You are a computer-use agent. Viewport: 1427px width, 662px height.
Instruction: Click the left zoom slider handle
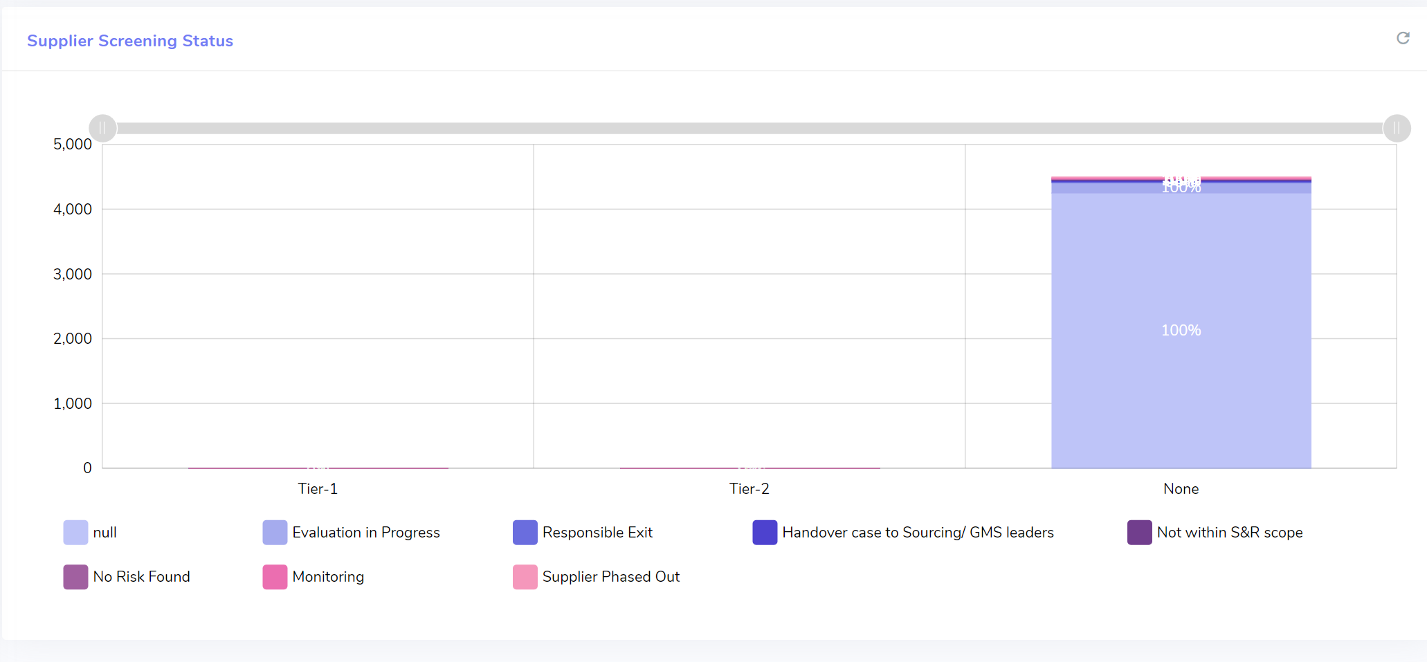(x=103, y=128)
